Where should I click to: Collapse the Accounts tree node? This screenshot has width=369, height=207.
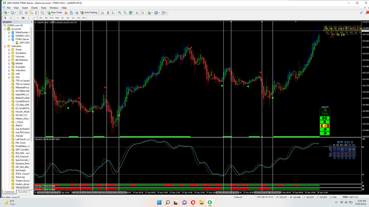6,29
